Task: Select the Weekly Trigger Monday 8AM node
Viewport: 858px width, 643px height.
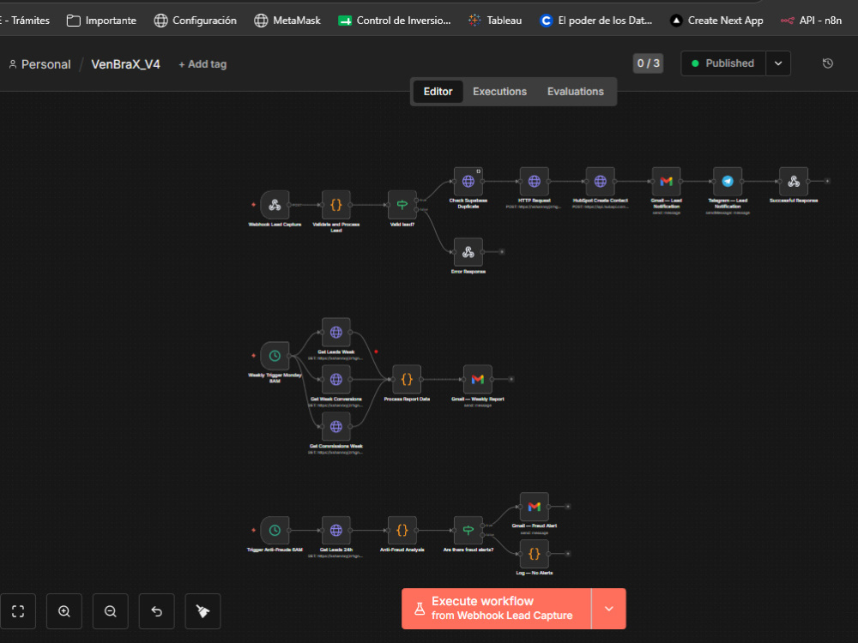Action: coord(275,356)
